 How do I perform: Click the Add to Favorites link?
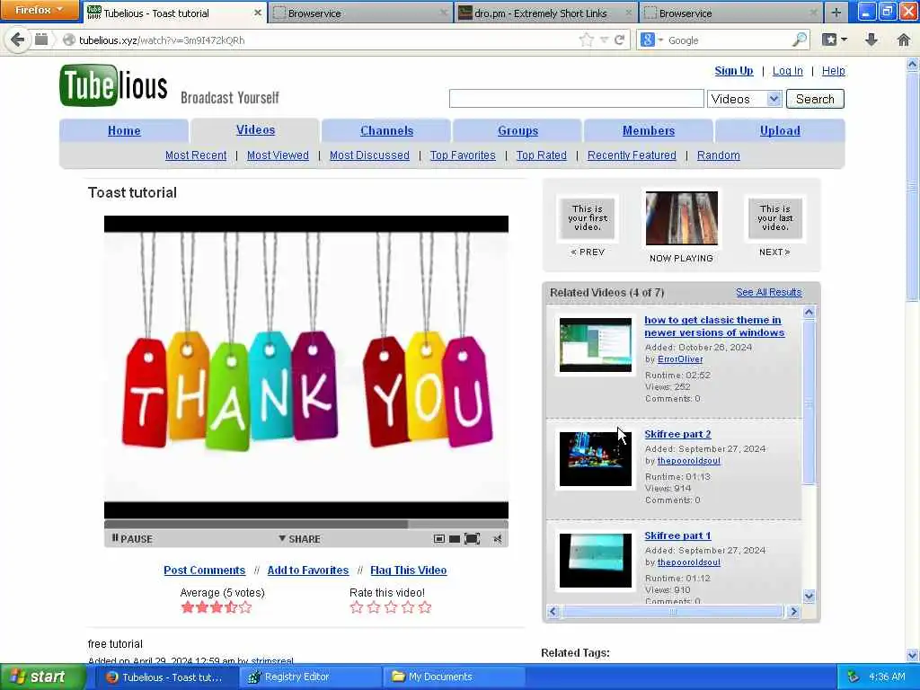click(x=307, y=570)
